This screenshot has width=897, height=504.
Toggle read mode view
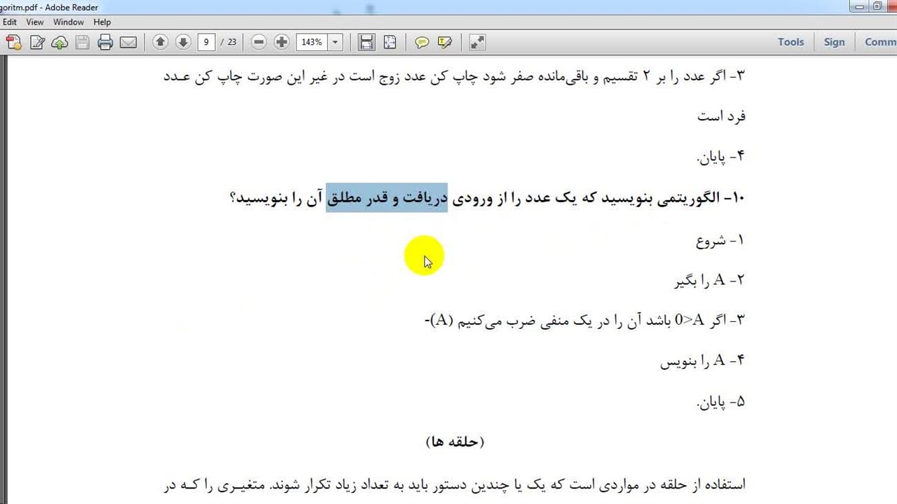click(477, 43)
